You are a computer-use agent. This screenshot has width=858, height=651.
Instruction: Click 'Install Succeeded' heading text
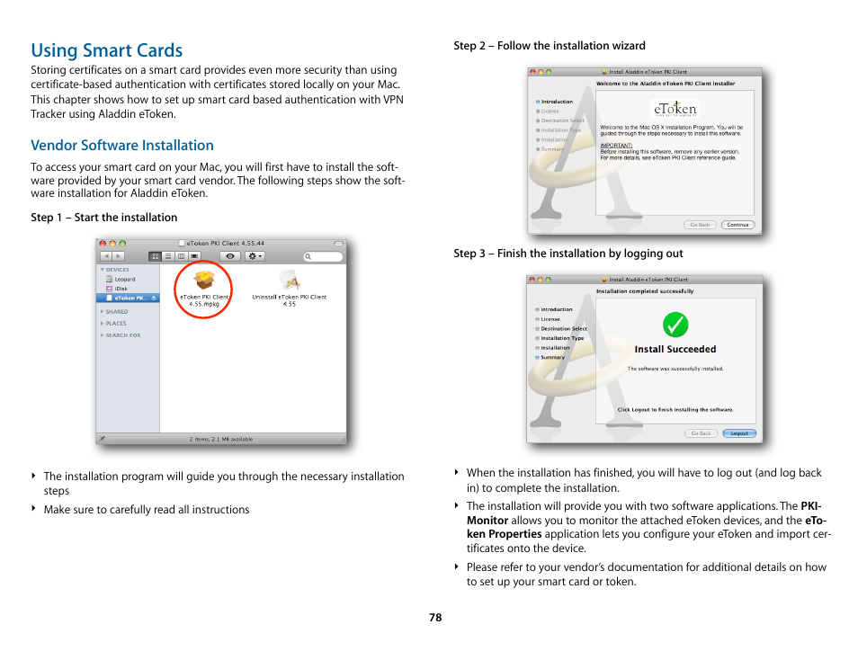click(675, 349)
